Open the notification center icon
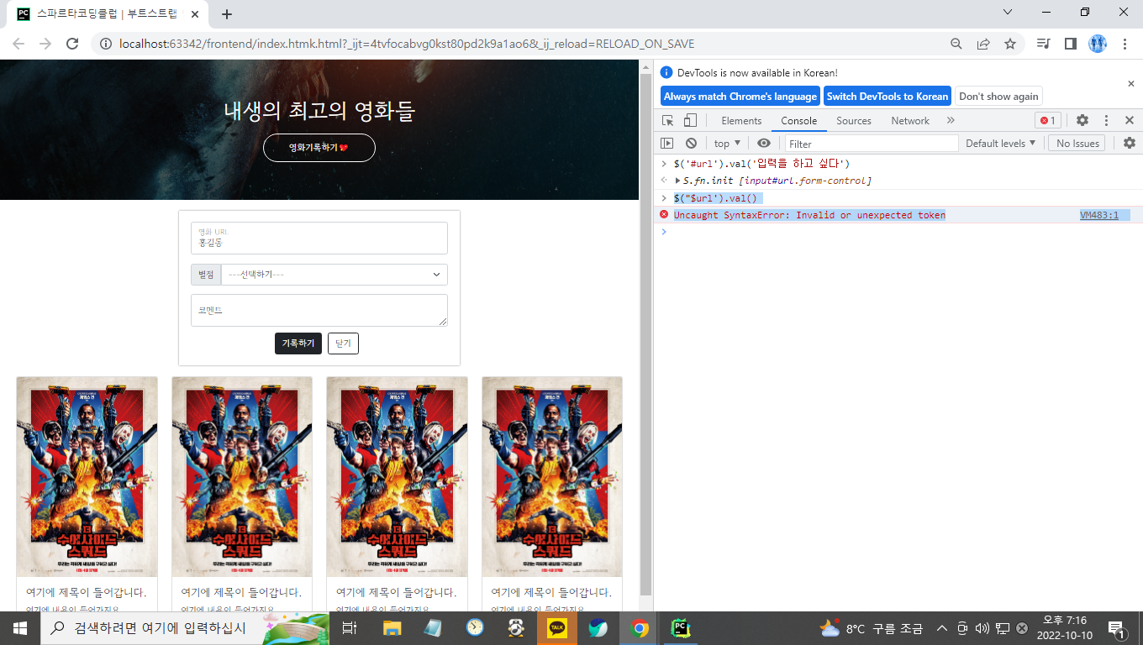This screenshot has height=645, width=1143. pos(1117,628)
